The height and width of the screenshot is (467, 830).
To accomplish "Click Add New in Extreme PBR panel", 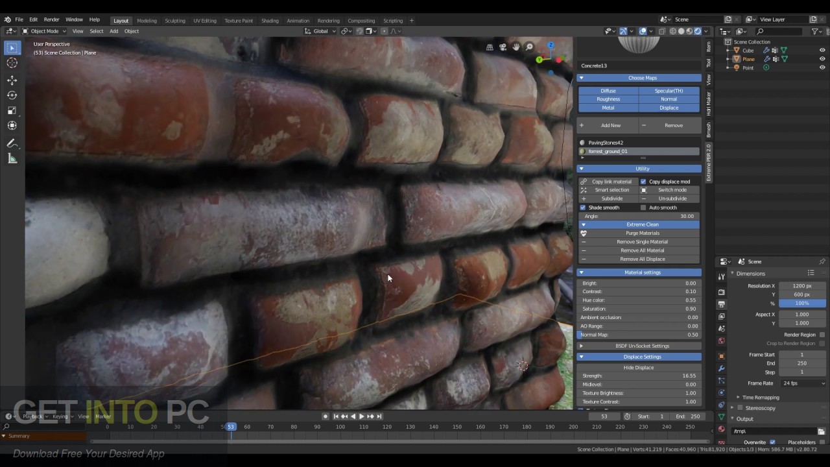I will pos(610,125).
